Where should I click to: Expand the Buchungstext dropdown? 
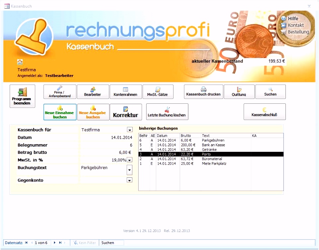click(x=129, y=170)
